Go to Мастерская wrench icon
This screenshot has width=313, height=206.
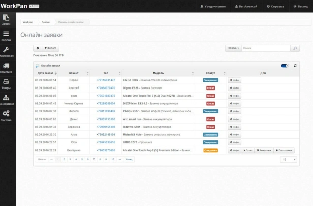point(6,52)
